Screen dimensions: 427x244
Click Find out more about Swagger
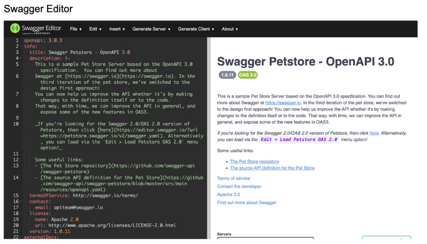click(x=247, y=203)
